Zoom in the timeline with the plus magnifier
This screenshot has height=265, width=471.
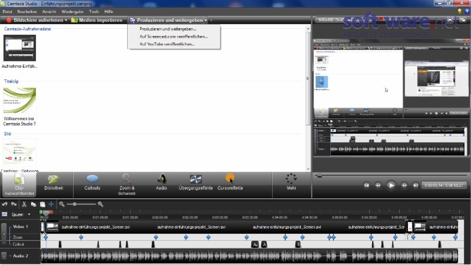tap(101, 204)
